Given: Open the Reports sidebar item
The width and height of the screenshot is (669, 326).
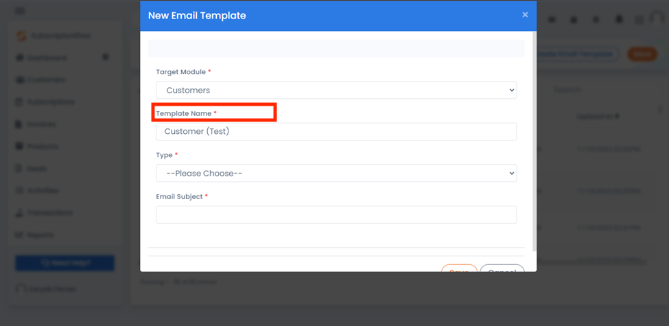Looking at the screenshot, I should (x=35, y=235).
